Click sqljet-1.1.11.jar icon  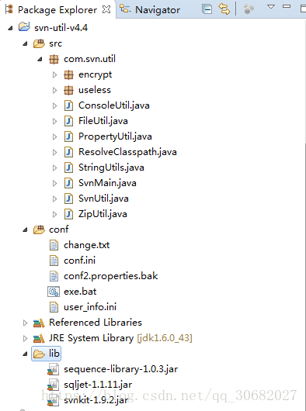click(54, 385)
